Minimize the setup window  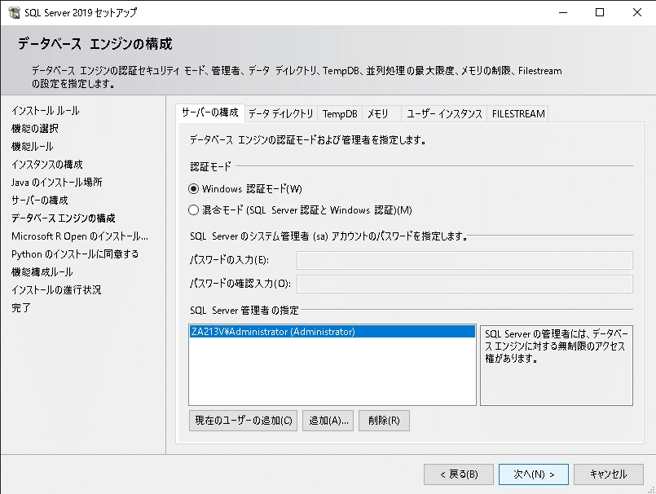(x=563, y=12)
